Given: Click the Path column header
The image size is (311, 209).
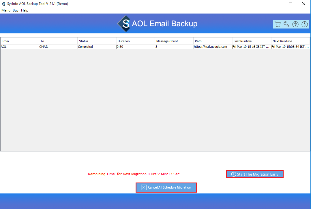Looking at the screenshot, I should click(213, 41).
